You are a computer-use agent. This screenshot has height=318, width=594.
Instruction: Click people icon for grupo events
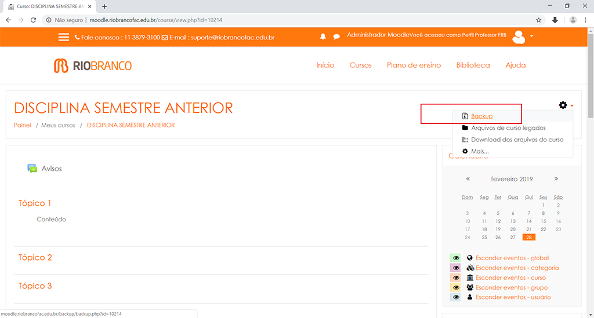470,287
